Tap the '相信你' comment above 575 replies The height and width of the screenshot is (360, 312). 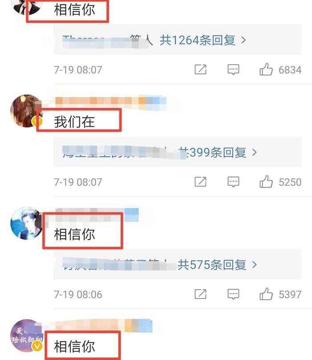pyautogui.click(x=74, y=234)
